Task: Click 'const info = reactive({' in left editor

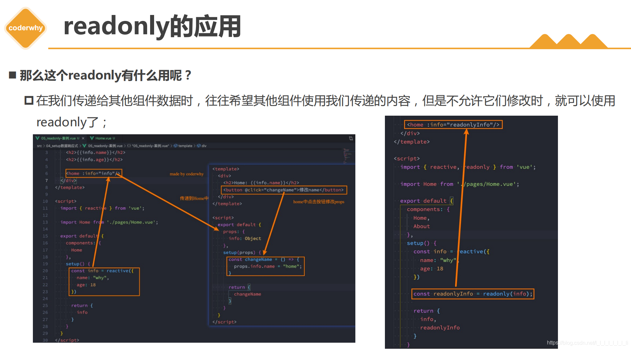Action: tap(102, 271)
